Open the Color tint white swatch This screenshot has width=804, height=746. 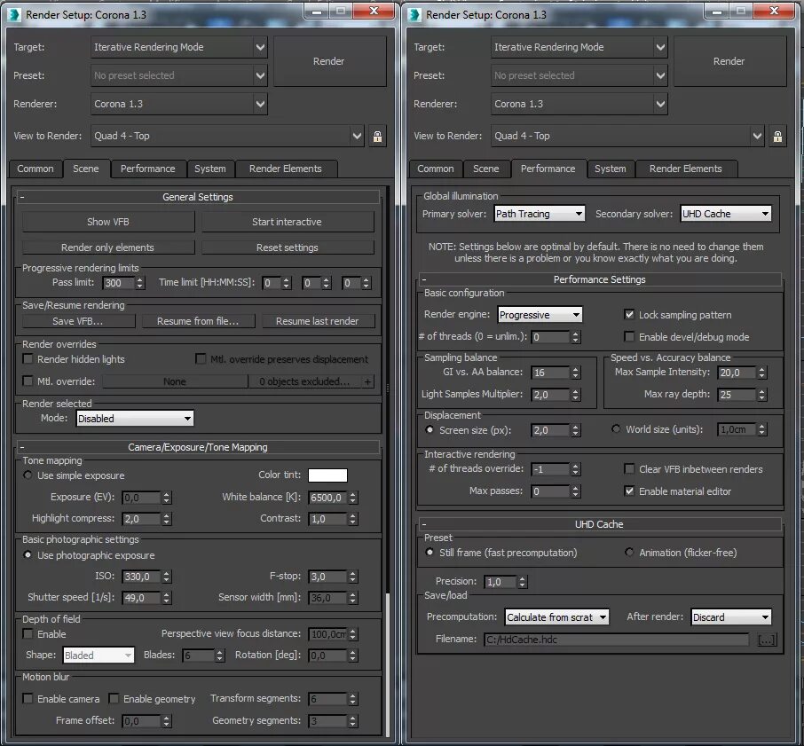point(327,475)
